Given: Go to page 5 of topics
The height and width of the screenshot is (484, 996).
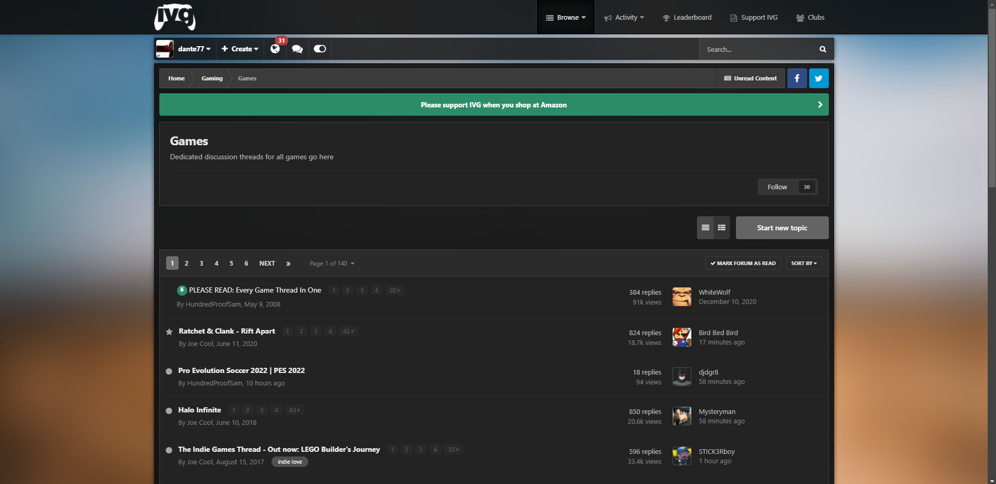Looking at the screenshot, I should (231, 264).
